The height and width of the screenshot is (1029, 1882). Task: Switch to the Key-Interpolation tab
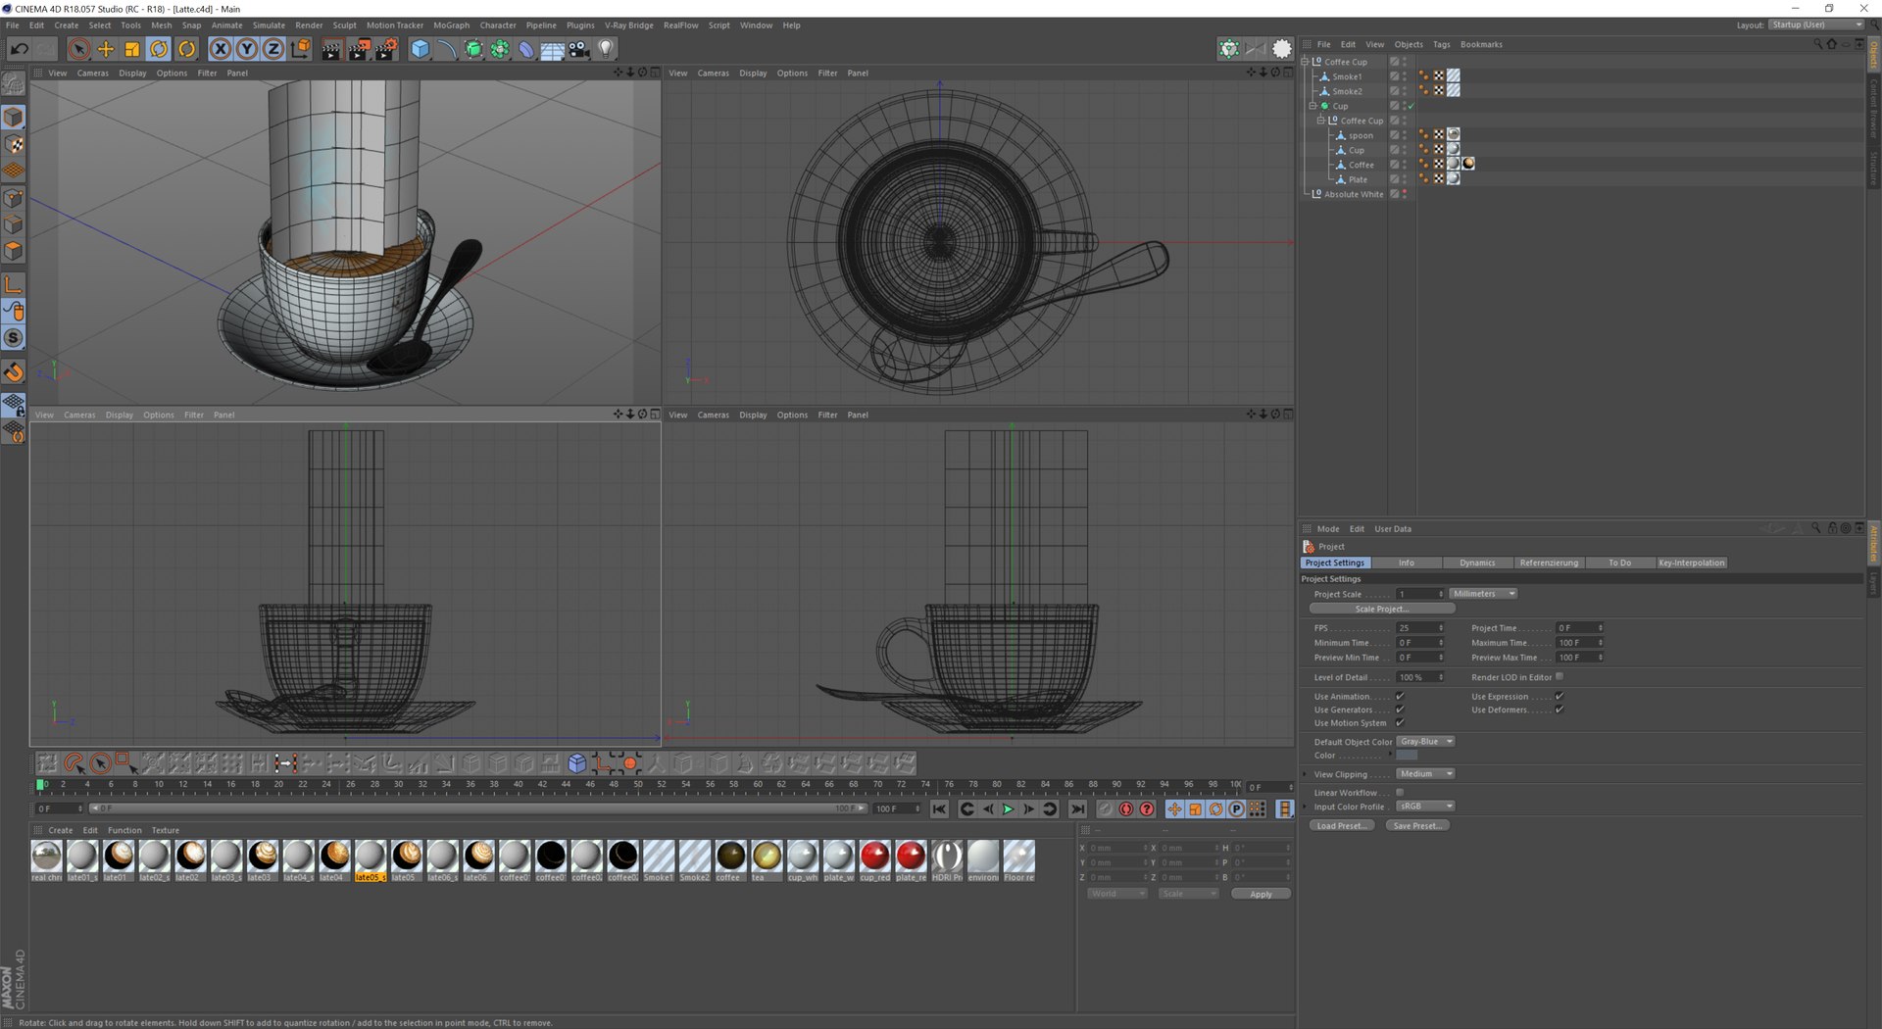coord(1691,563)
